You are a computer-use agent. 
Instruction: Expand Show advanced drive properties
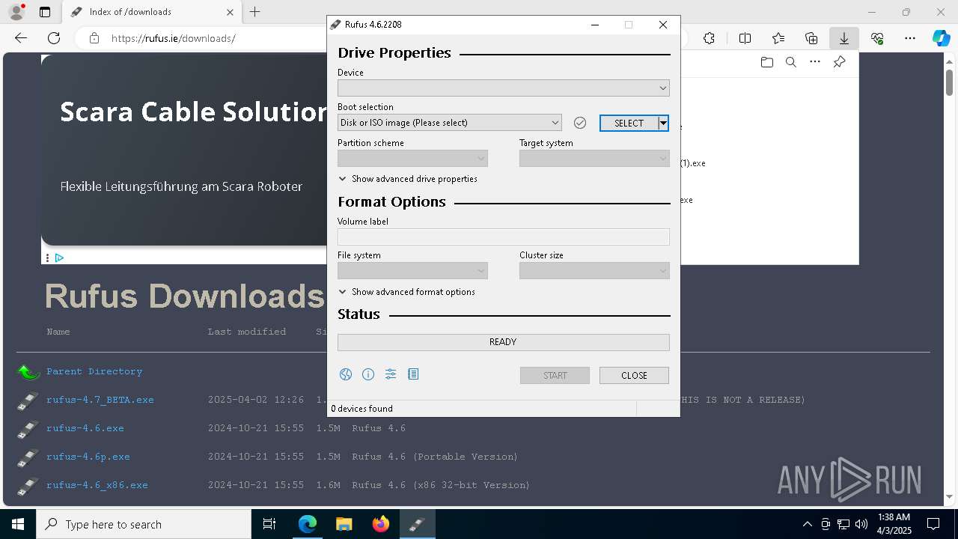(x=408, y=179)
